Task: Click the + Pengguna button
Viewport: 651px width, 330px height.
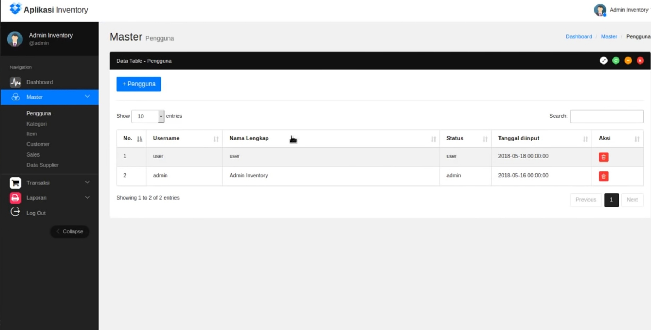Action: (x=138, y=84)
